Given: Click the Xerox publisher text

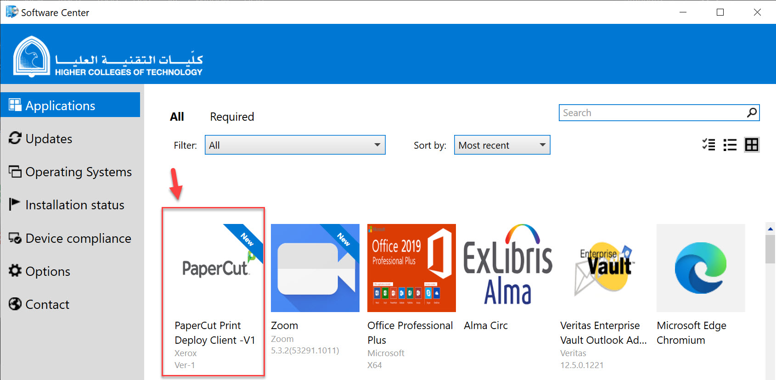Looking at the screenshot, I should [186, 353].
